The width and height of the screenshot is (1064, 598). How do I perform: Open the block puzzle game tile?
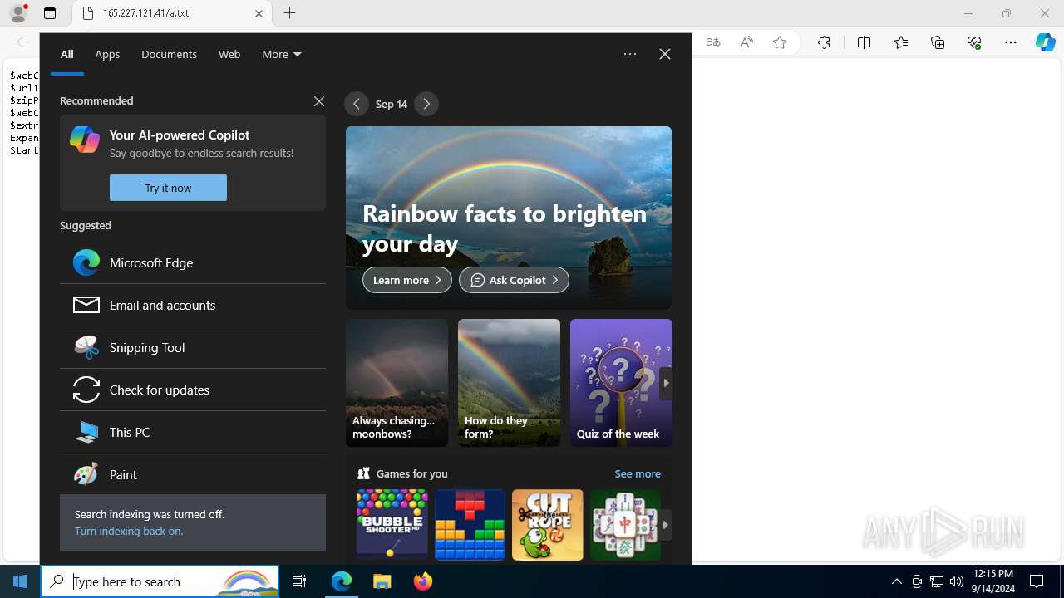(x=470, y=525)
